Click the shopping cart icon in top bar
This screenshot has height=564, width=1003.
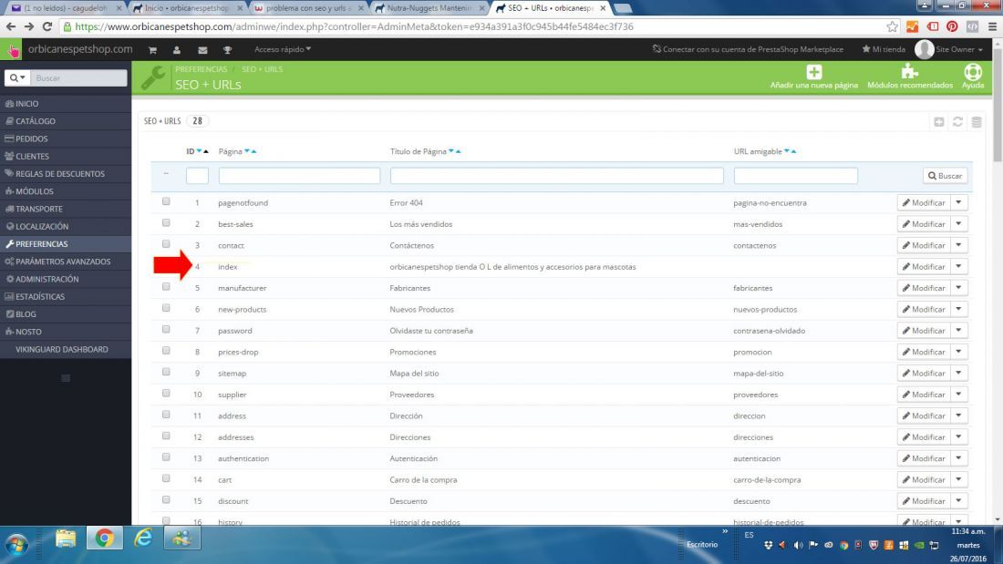pos(152,50)
